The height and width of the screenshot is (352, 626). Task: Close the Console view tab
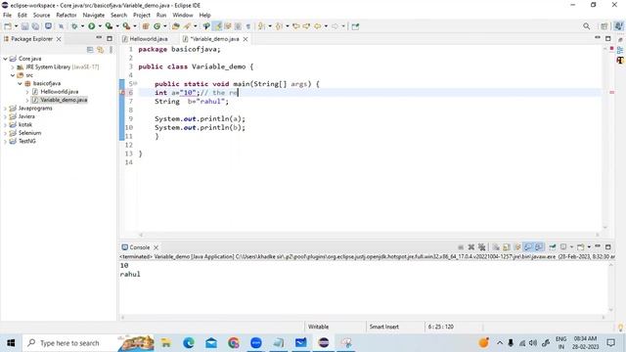tap(156, 247)
